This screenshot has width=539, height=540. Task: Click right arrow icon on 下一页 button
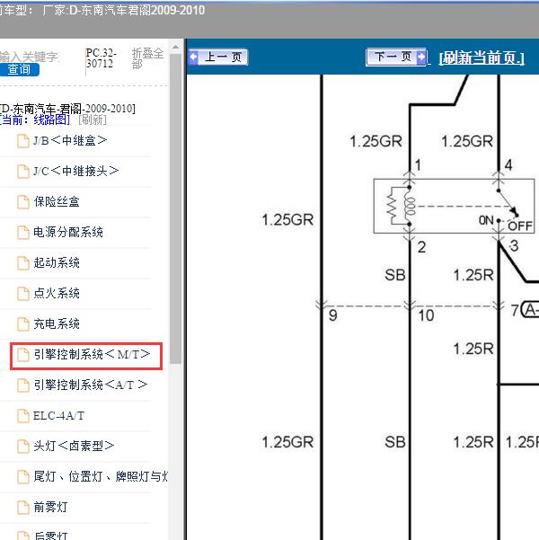(421, 57)
